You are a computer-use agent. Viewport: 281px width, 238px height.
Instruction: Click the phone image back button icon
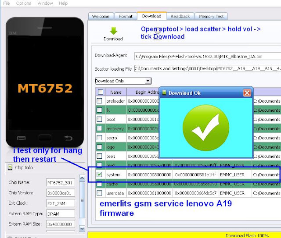click(x=68, y=138)
